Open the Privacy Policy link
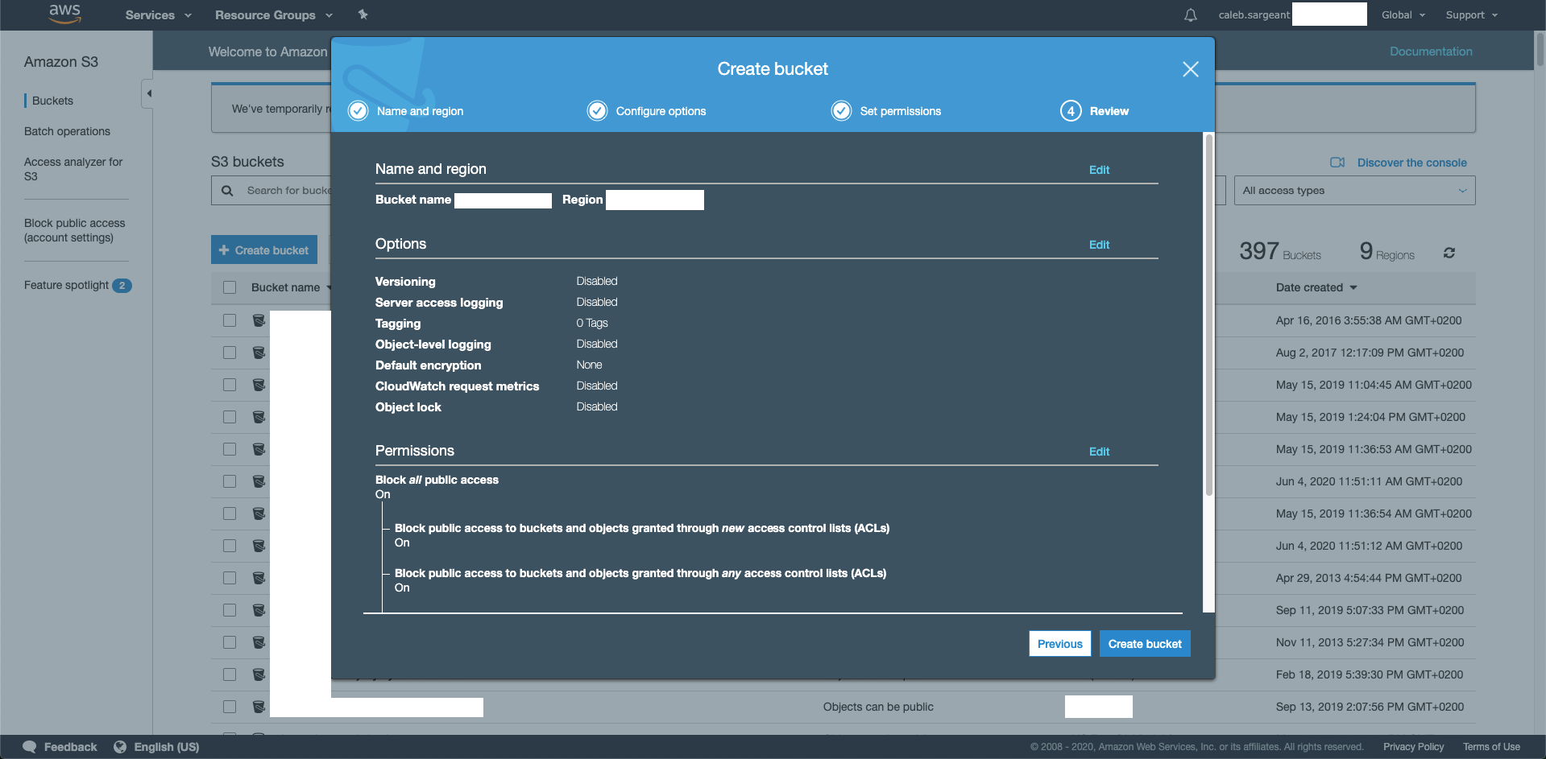 [x=1413, y=747]
